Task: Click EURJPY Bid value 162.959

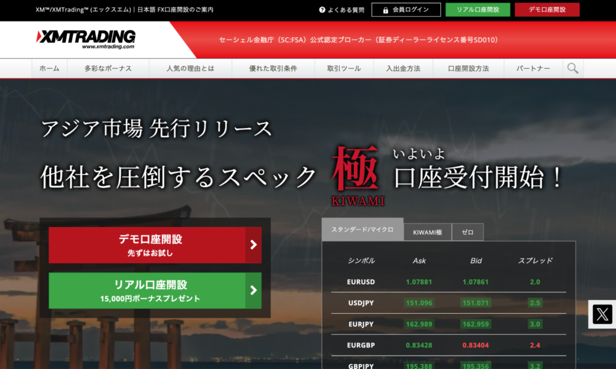Action: click(x=475, y=325)
